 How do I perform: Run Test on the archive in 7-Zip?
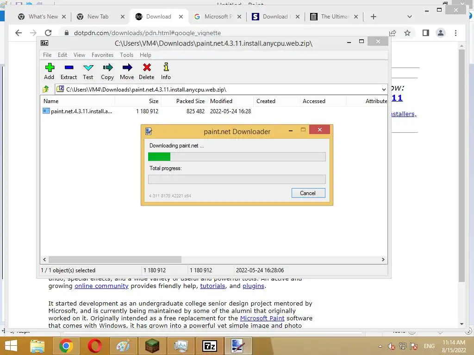pos(88,71)
